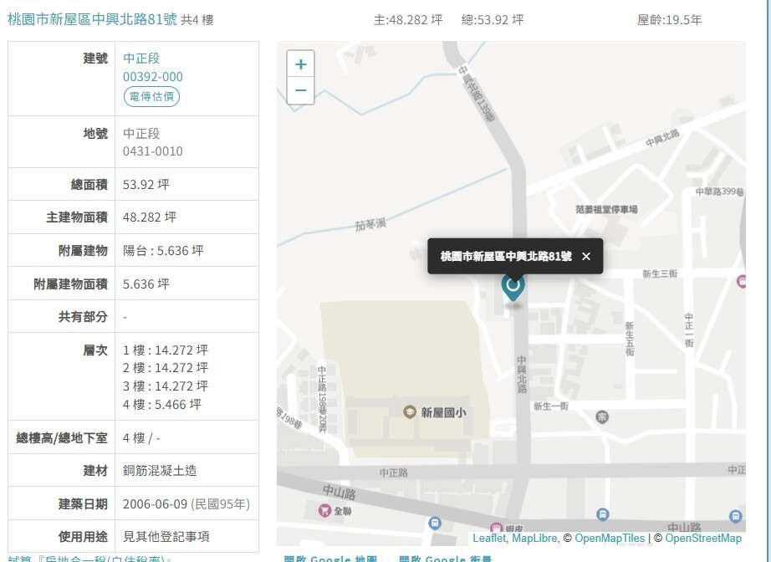Close the address popup on map
This screenshot has width=771, height=562.
[586, 257]
